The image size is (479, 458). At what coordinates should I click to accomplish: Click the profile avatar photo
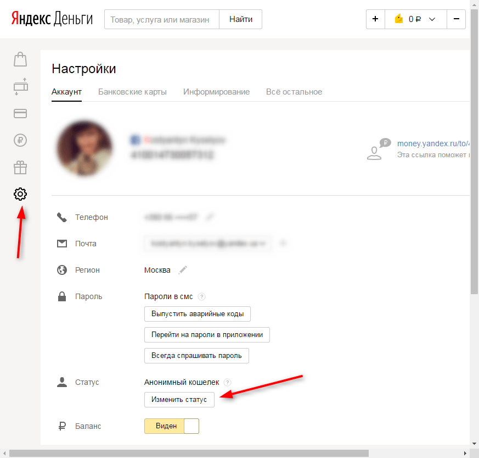84,148
